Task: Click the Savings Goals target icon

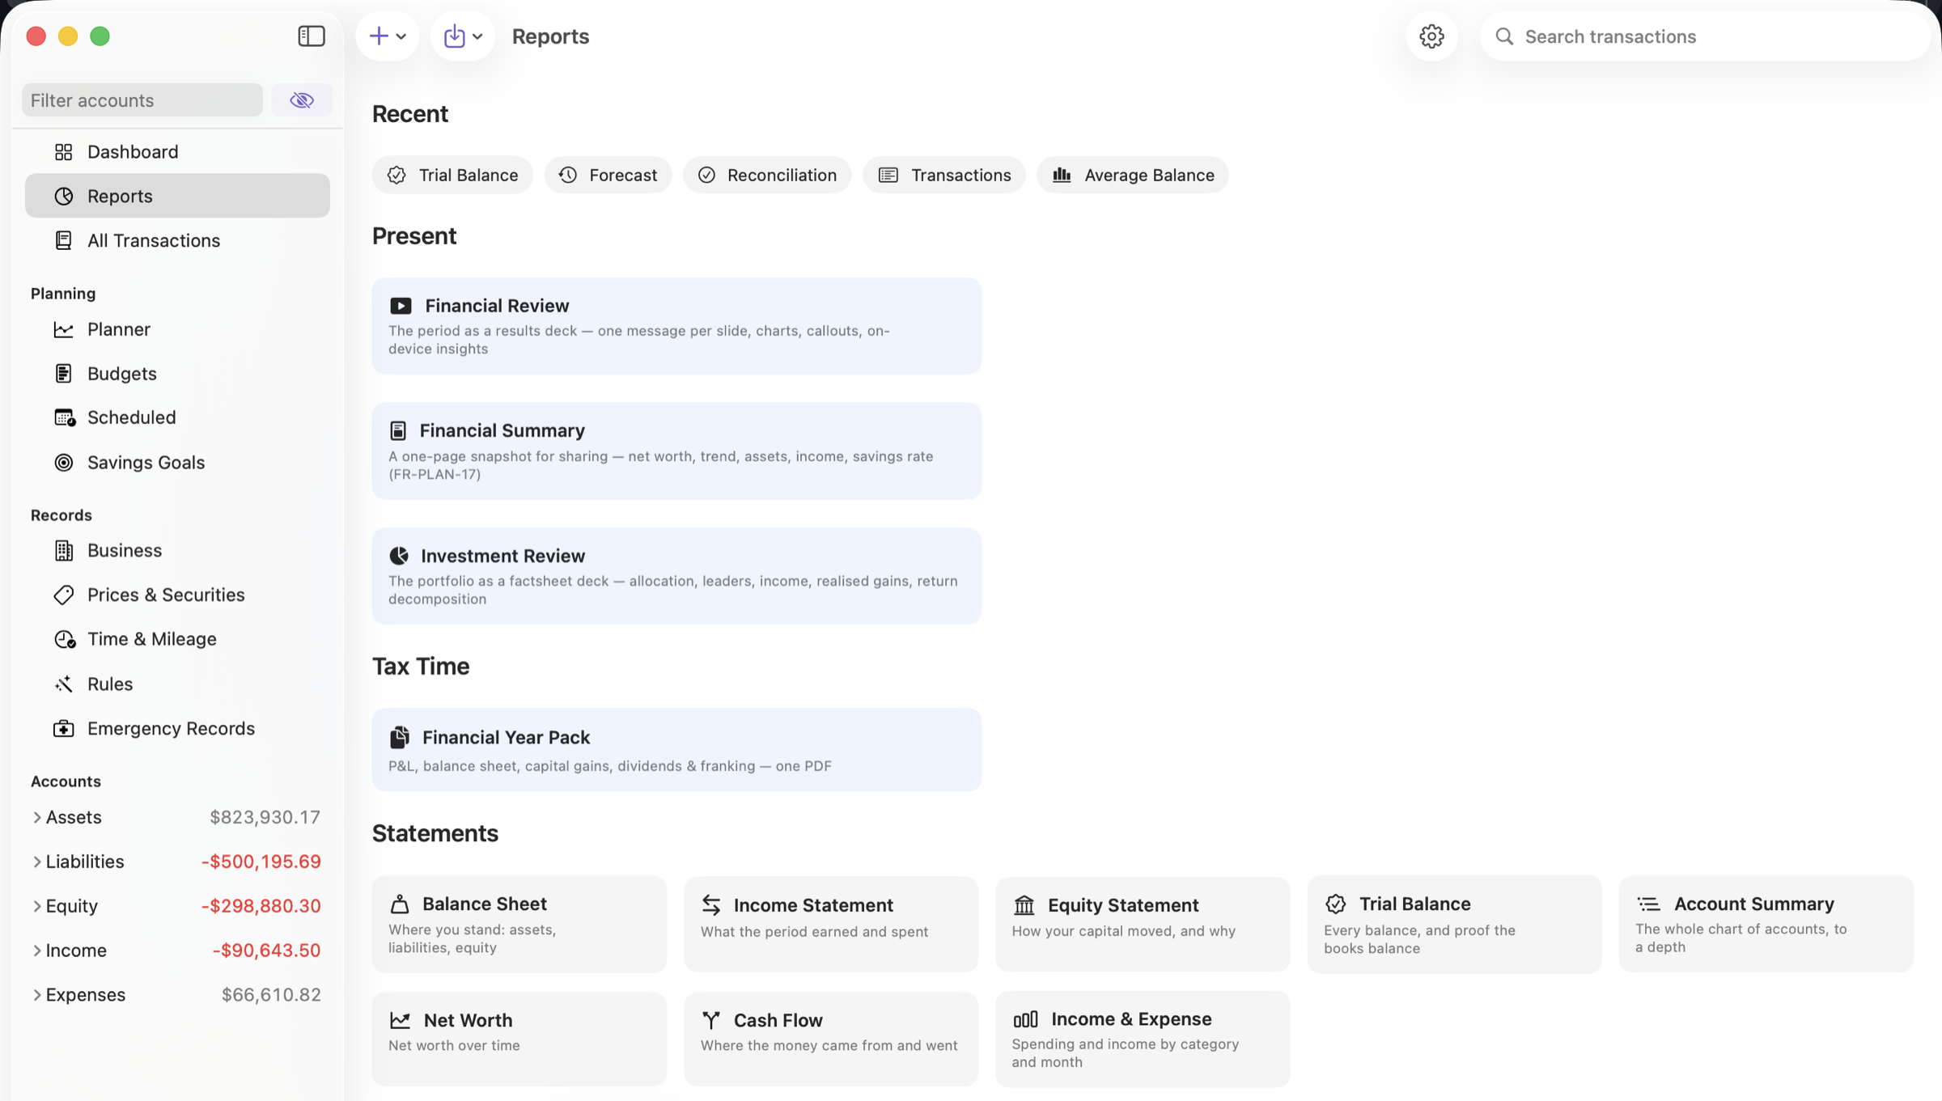Action: tap(64, 463)
